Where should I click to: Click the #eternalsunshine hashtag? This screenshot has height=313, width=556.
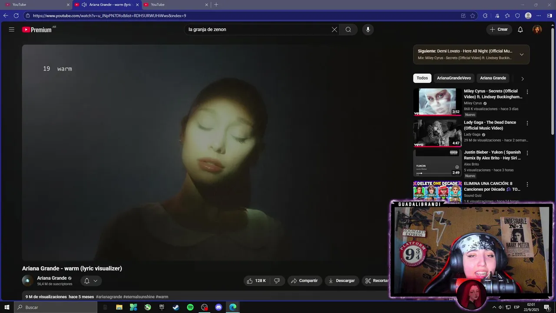point(139,297)
